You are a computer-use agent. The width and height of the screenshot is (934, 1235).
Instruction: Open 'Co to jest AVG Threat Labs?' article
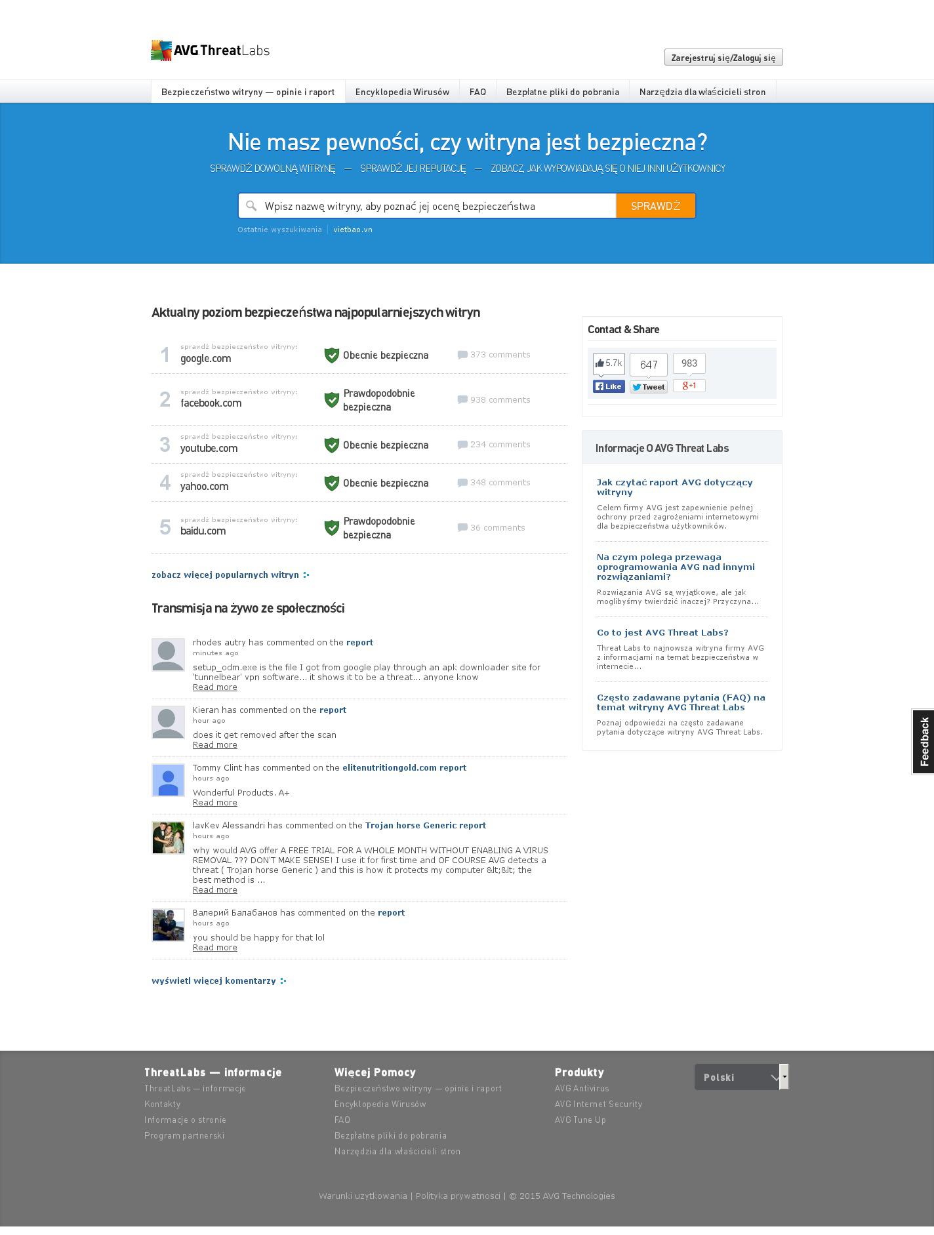pyautogui.click(x=662, y=633)
